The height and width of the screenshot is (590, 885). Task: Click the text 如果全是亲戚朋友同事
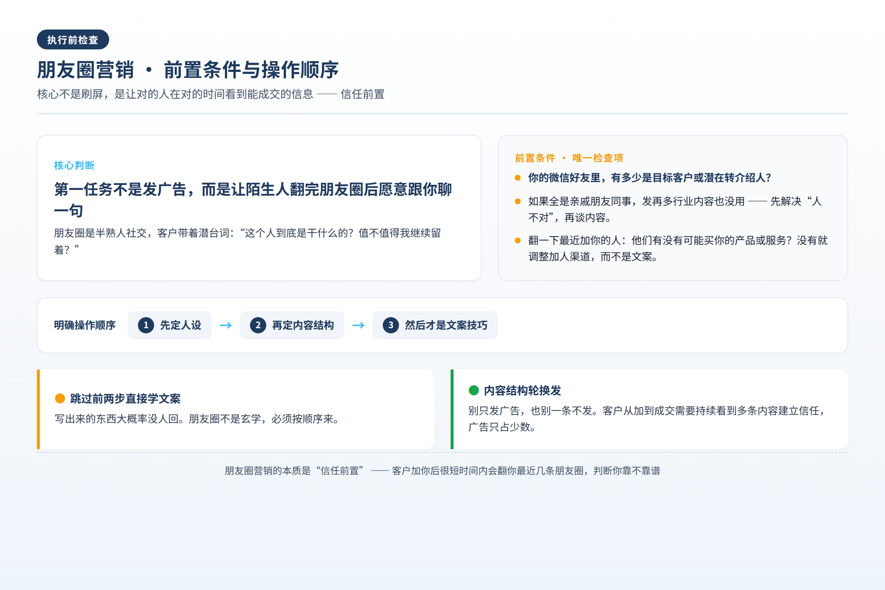(675, 209)
